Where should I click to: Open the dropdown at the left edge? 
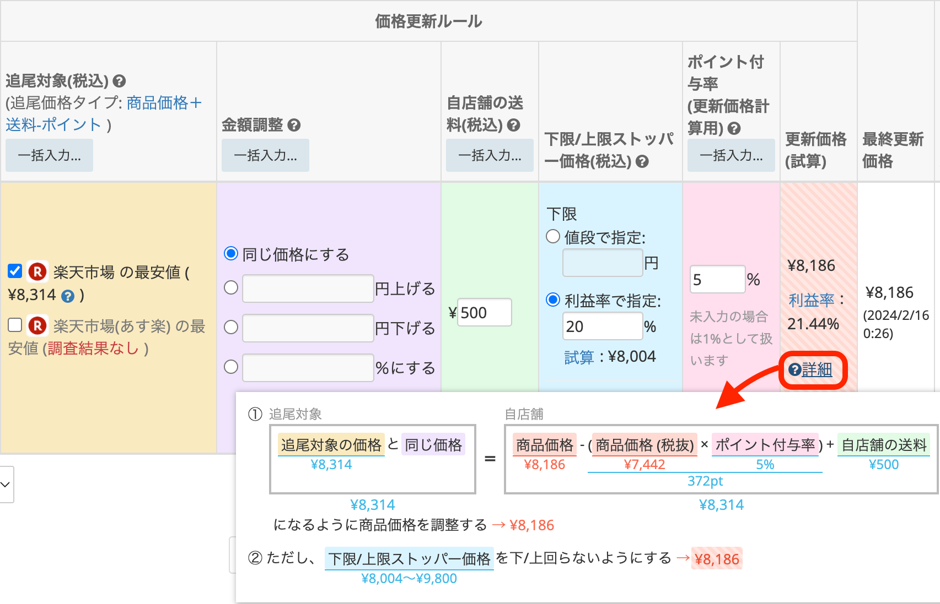click(x=6, y=485)
